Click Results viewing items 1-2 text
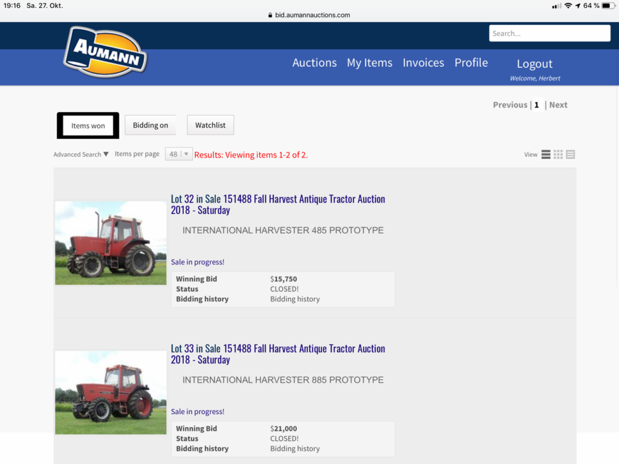Screen dimensions: 619x464 point(251,155)
